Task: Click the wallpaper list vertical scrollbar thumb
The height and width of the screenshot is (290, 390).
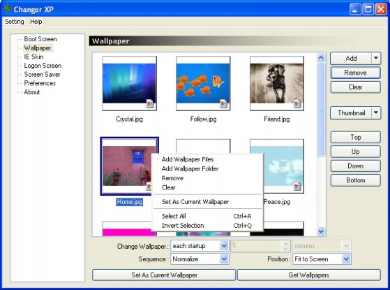Action: 321,109
